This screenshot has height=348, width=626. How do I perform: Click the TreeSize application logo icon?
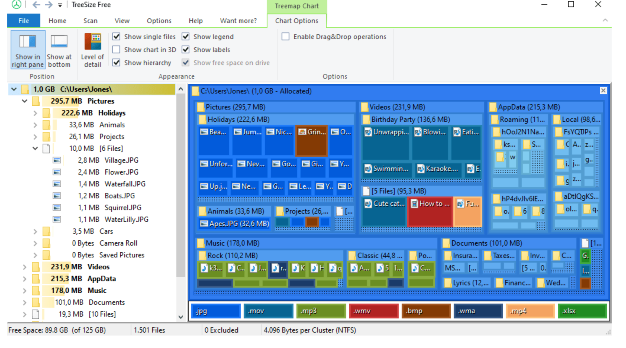tap(17, 4)
